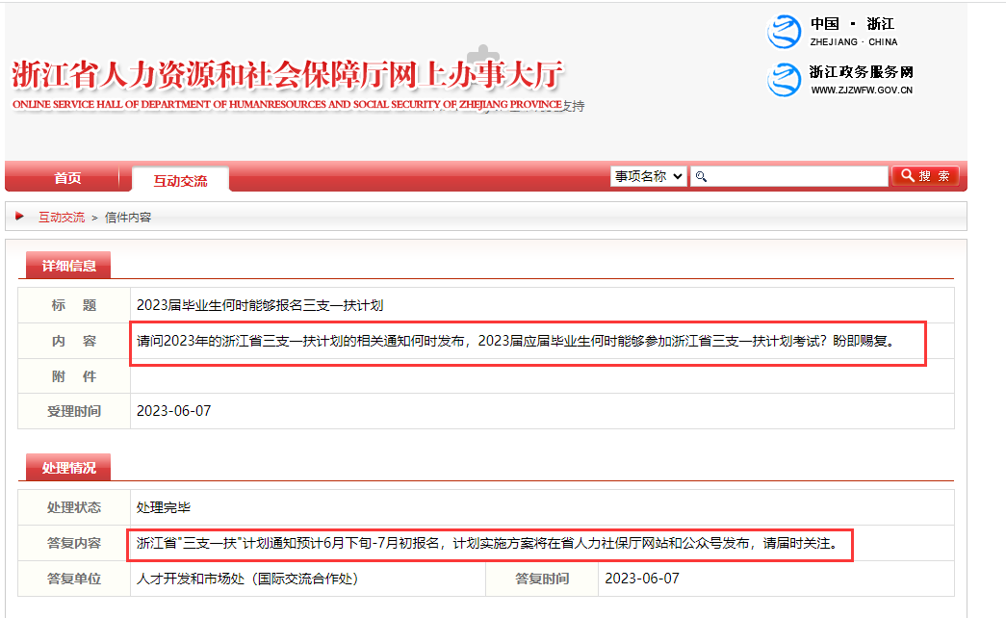Viewport: 1006px width, 618px height.
Task: Click the 处理完毕 status text
Action: [x=164, y=507]
